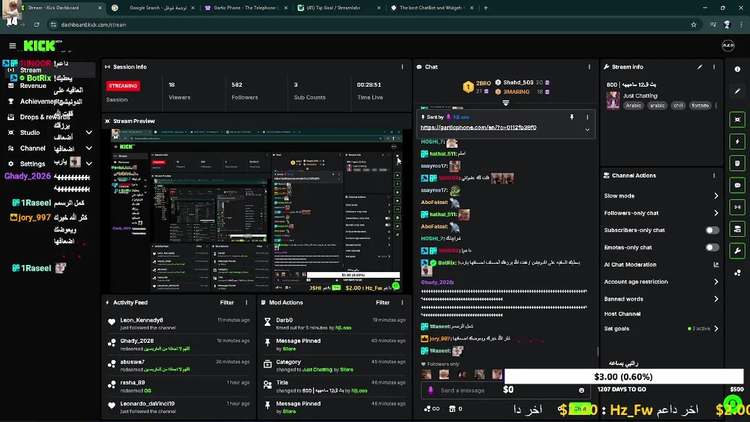
Task: Open Slow mode options chevron
Action: click(716, 196)
